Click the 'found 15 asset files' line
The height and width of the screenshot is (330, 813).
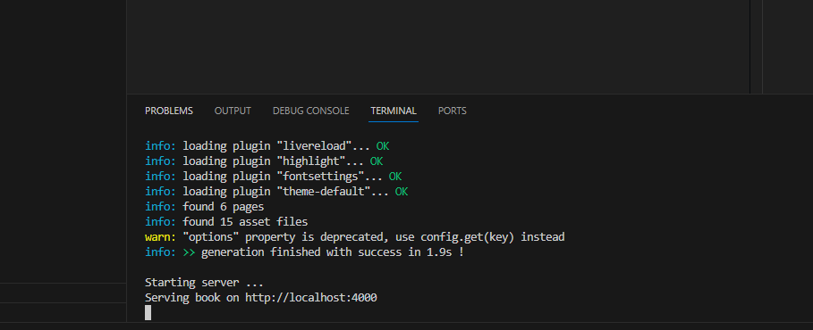point(226,222)
